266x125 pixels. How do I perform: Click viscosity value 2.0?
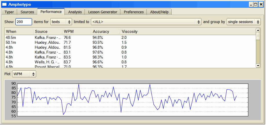[124, 38]
